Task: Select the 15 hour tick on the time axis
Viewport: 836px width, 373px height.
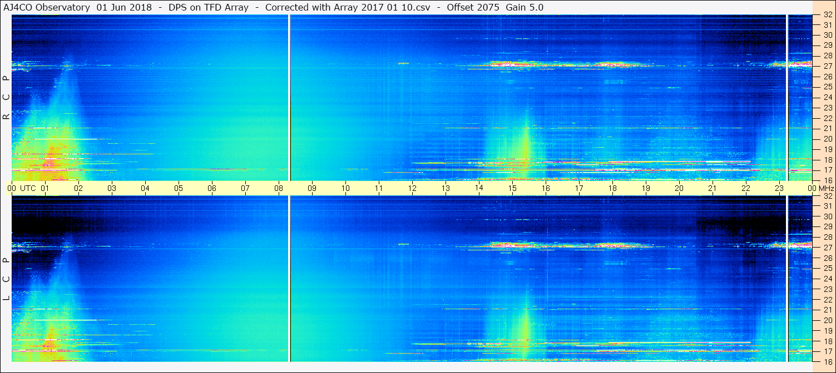Action: (512, 188)
